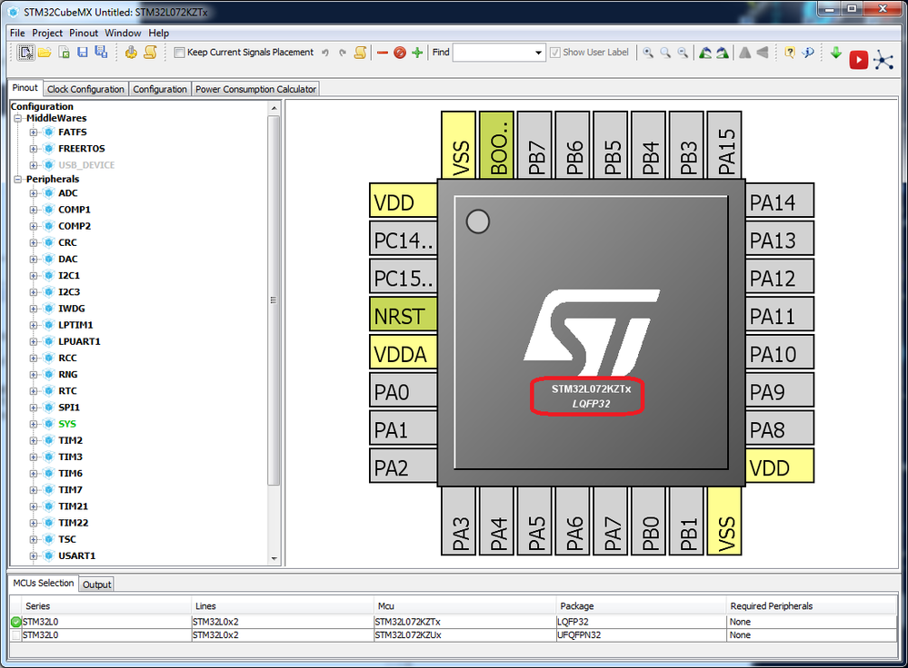Click the gray flip horizontal triangle icon
Viewport: 908px width, 668px height.
pyautogui.click(x=763, y=53)
